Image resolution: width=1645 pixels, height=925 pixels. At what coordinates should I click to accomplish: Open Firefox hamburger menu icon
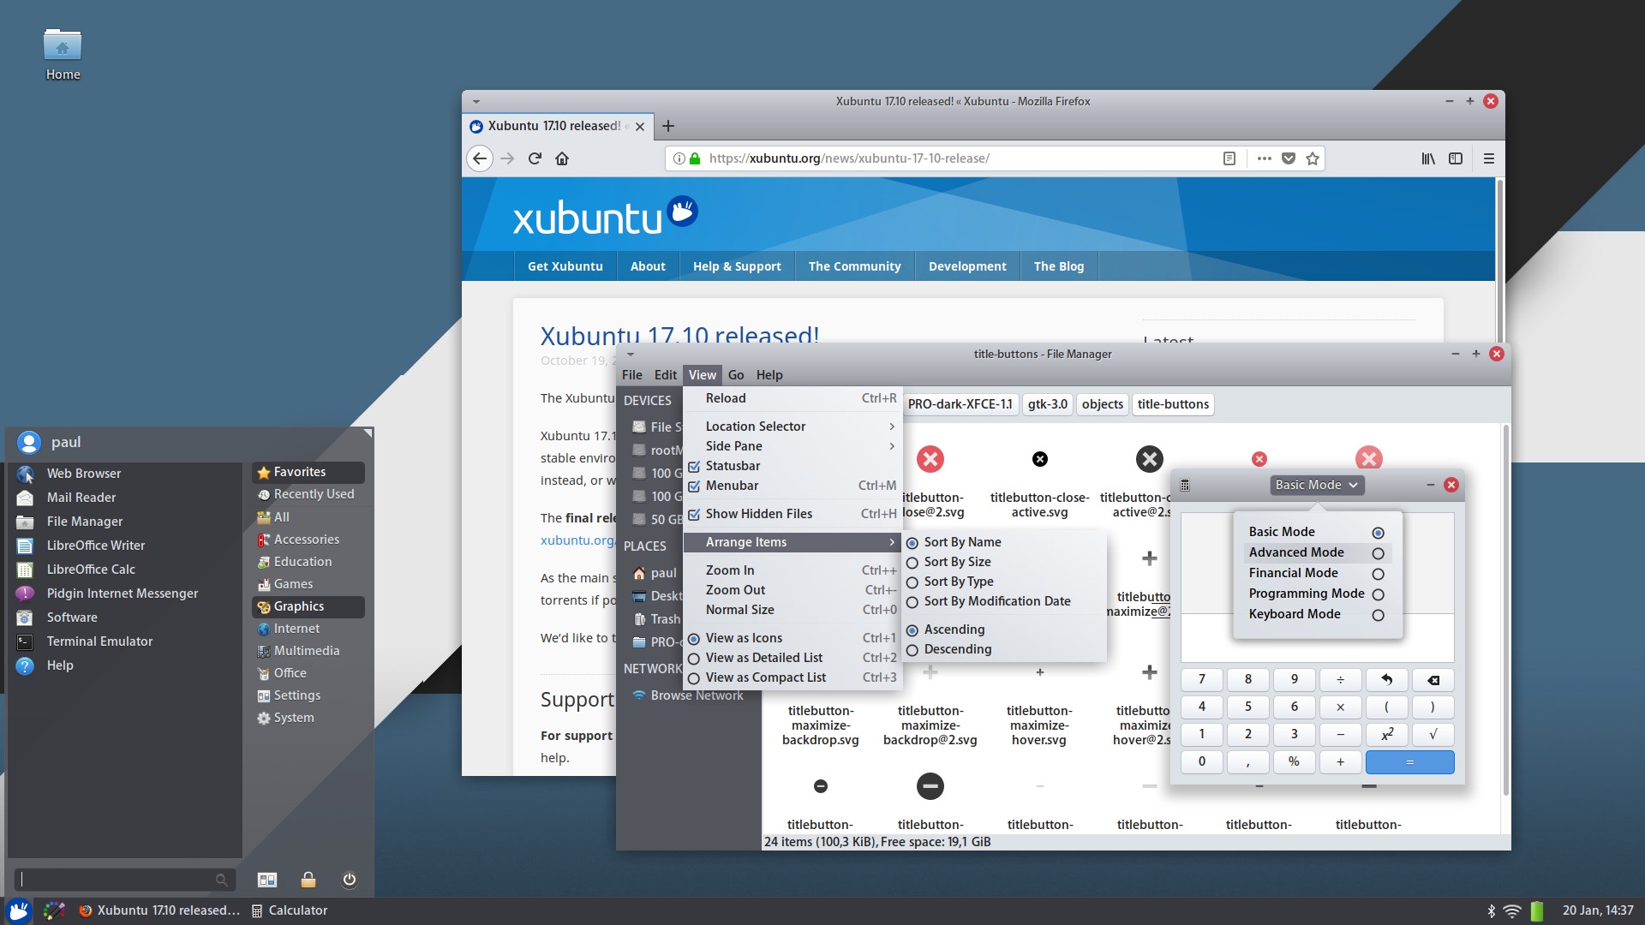click(1488, 158)
